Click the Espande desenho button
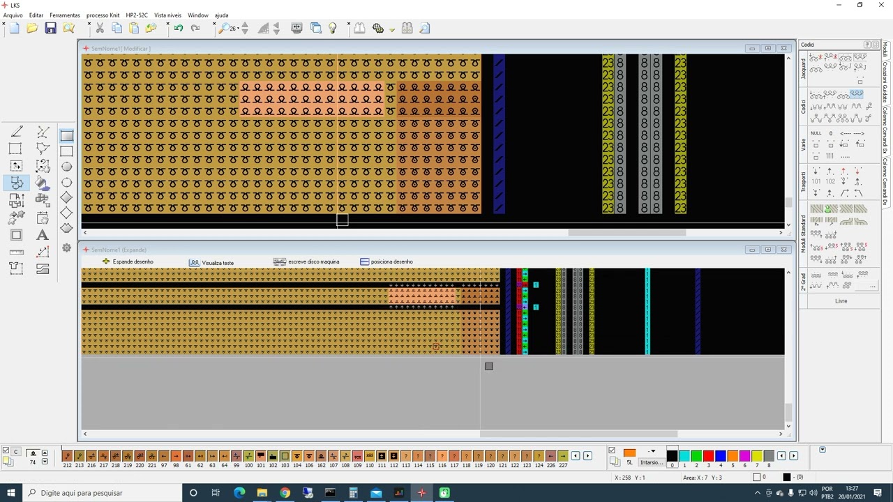This screenshot has width=893, height=502. [x=128, y=261]
